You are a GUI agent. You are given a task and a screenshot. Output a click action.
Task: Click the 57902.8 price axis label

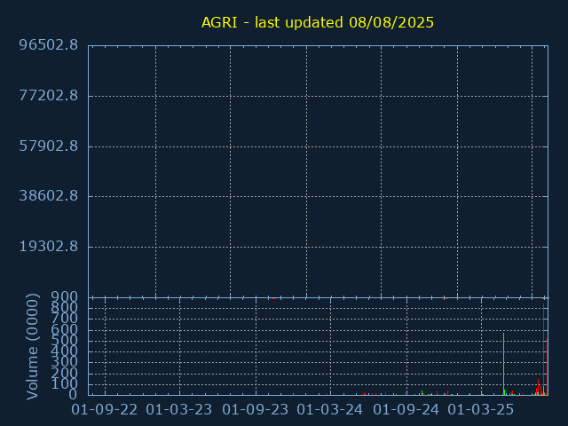pyautogui.click(x=49, y=146)
